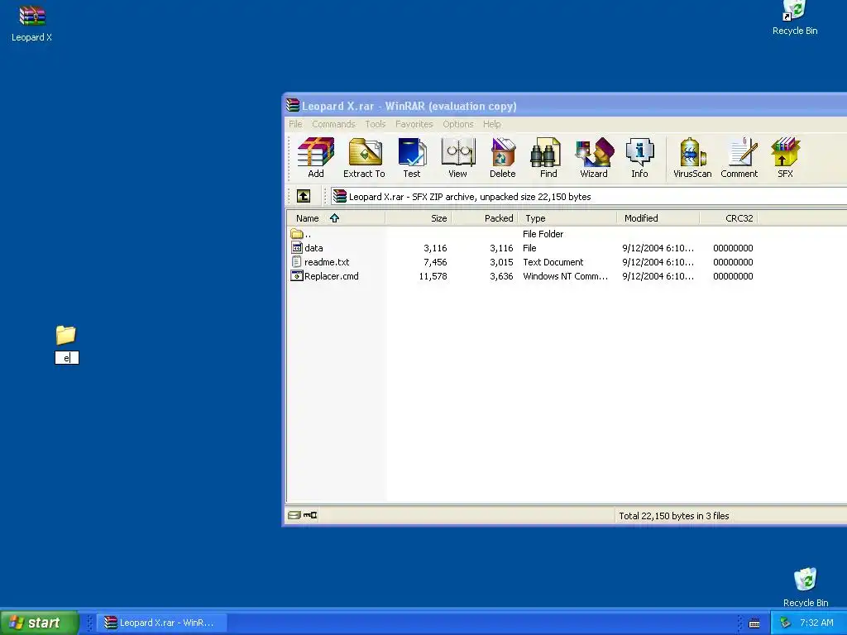Run the Test archive tool
847x635 pixels.
[412, 158]
